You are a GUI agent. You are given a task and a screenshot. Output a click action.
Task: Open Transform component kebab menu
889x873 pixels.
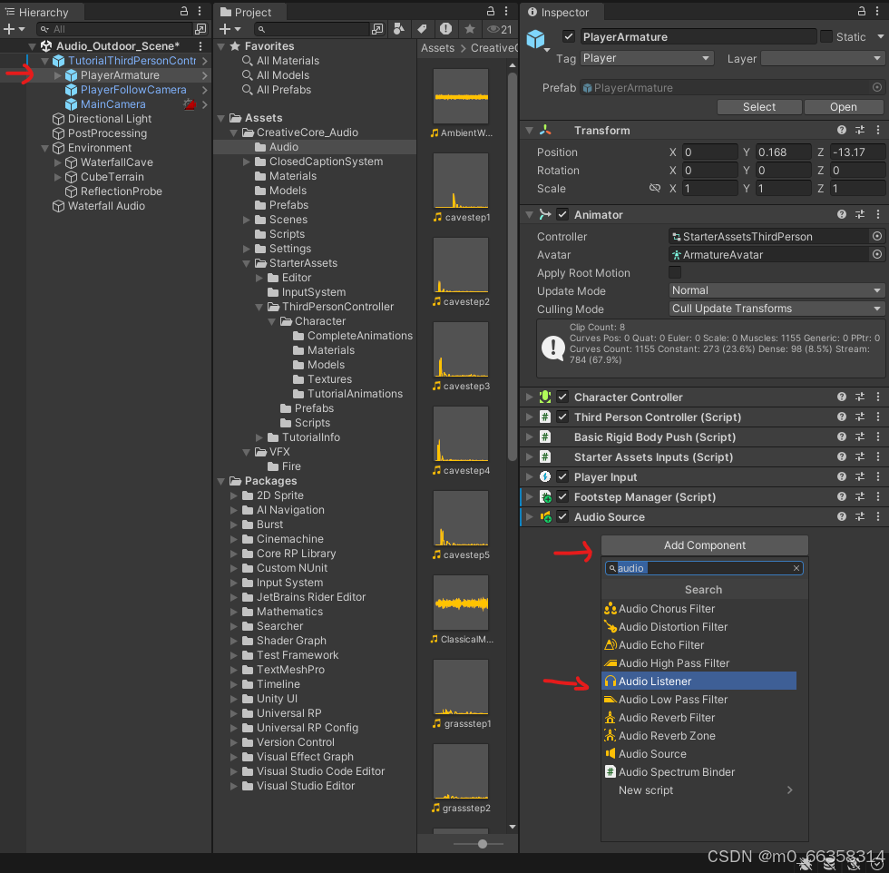pos(878,131)
